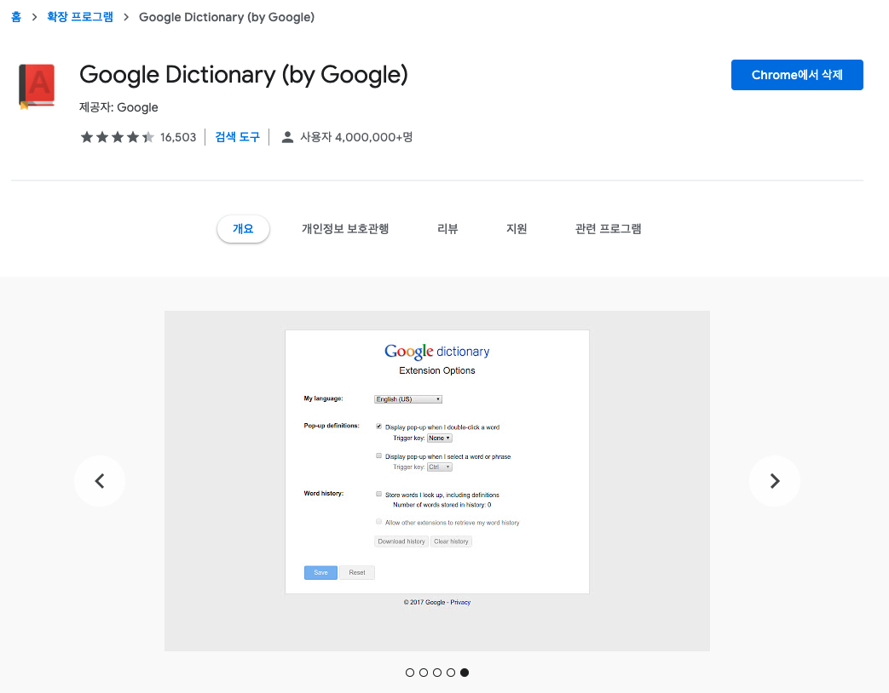
Task: Select the fifth filled carousel dot
Action: (x=465, y=673)
